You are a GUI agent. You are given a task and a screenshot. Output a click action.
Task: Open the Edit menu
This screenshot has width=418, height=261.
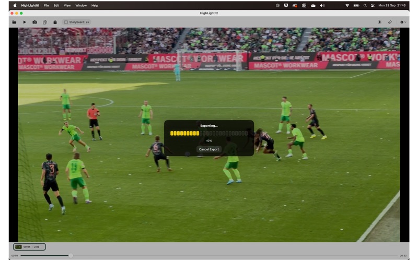pyautogui.click(x=56, y=5)
